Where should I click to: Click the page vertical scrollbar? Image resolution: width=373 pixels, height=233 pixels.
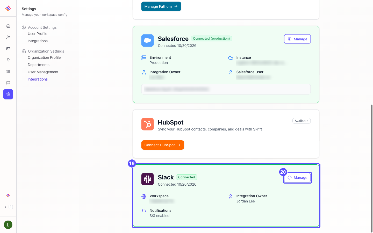coord(371,168)
